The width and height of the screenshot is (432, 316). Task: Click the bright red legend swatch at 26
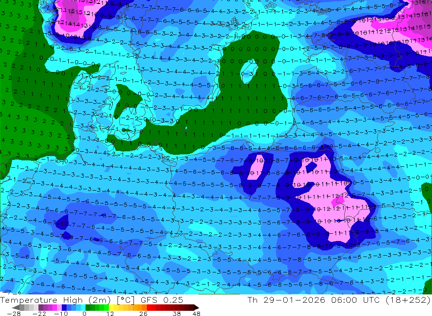pos(149,307)
